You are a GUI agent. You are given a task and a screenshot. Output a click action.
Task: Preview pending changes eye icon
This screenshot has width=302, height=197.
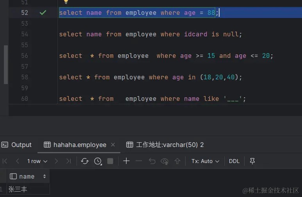coord(165,161)
